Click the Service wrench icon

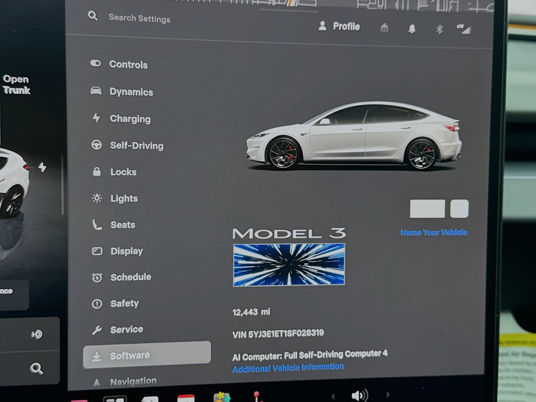click(x=97, y=330)
